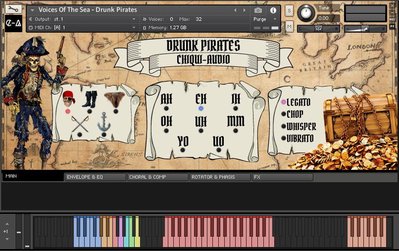This screenshot has width=399, height=251.
Task: Shift keyboard octave down arrow
Action: point(7,239)
